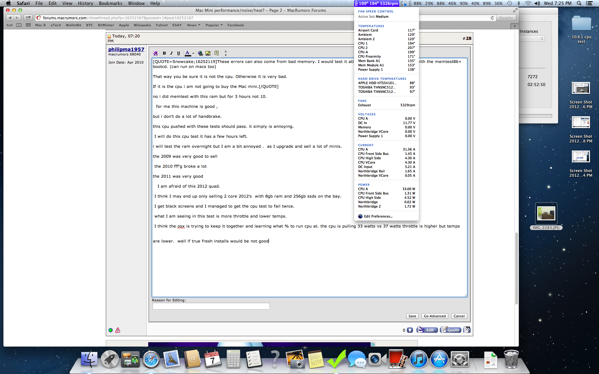The width and height of the screenshot is (599, 374).
Task: Click the insert image icon
Action: [208, 53]
